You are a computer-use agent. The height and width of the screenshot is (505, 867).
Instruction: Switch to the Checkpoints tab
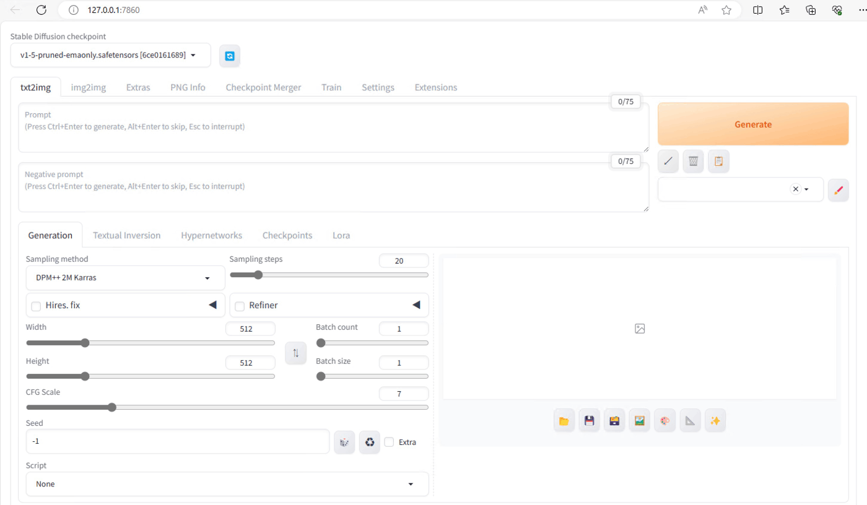tap(287, 235)
